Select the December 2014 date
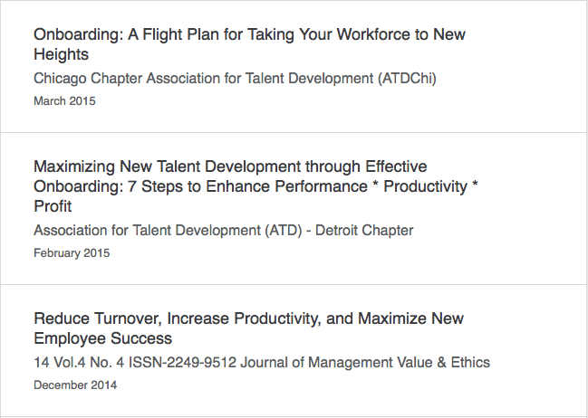Viewport: 588px width, 418px height. point(75,385)
